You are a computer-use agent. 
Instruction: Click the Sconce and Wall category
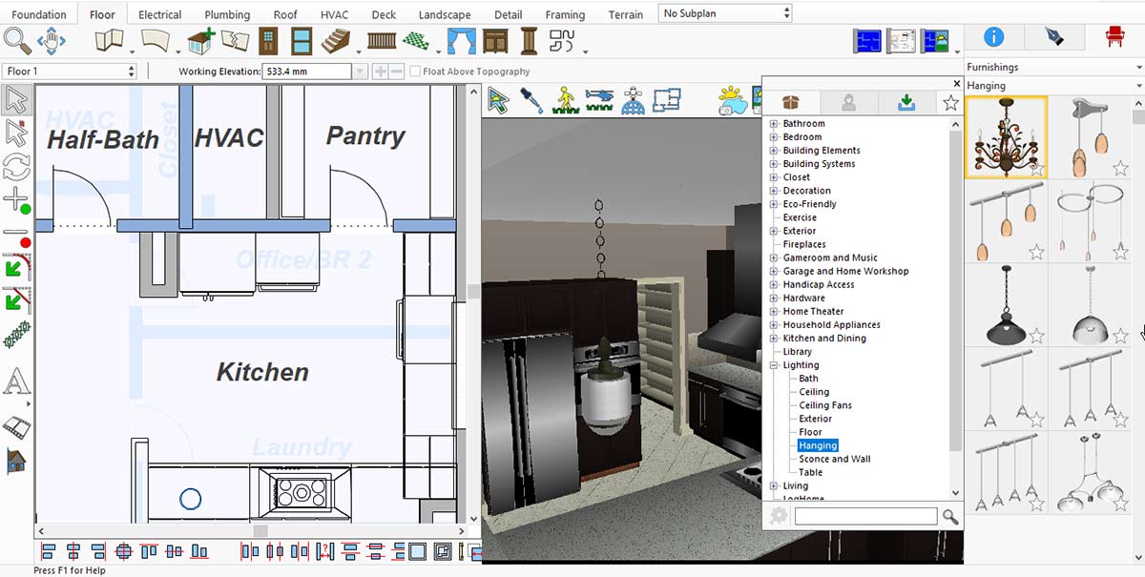point(834,459)
